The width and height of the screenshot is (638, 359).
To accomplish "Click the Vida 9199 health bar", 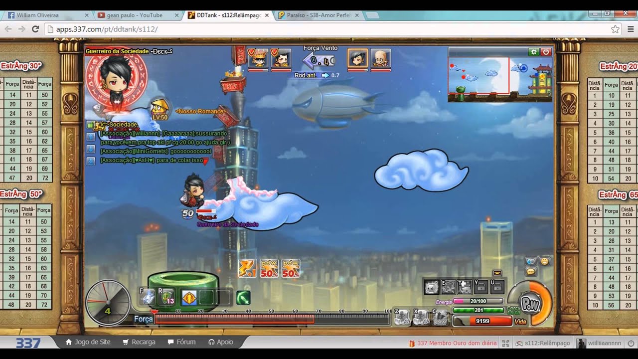I will [x=482, y=321].
